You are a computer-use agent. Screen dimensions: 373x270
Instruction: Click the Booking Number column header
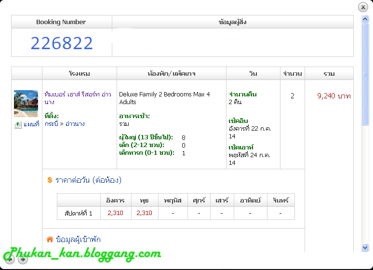[61, 22]
